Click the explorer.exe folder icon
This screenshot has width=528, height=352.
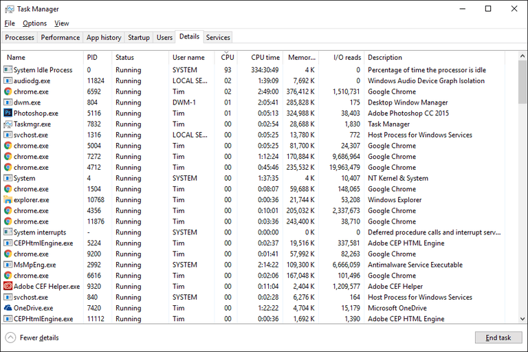pos(8,199)
